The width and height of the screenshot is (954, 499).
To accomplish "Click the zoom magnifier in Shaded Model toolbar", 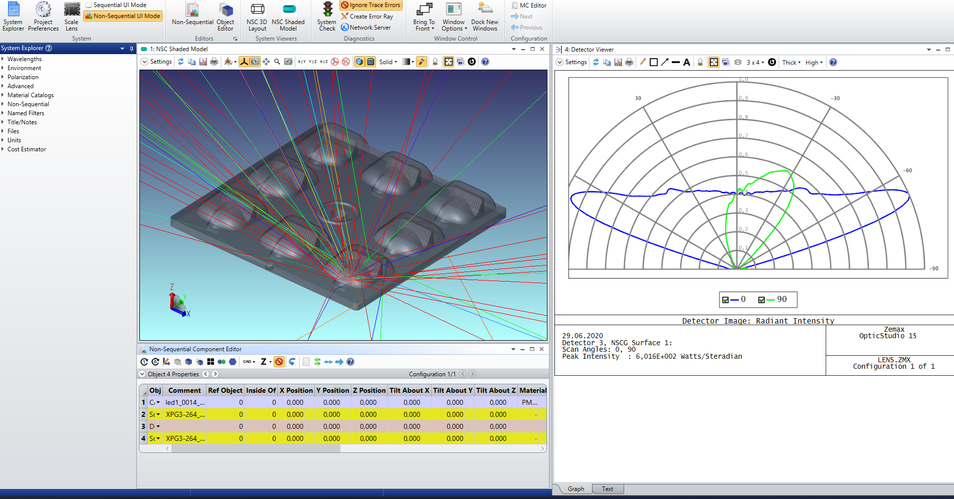I will pyautogui.click(x=277, y=62).
